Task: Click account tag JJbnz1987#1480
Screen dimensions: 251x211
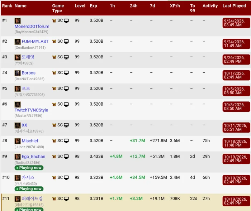Action: click(29, 147)
